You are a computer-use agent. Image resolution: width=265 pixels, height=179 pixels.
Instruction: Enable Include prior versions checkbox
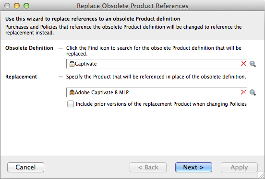[71, 104]
